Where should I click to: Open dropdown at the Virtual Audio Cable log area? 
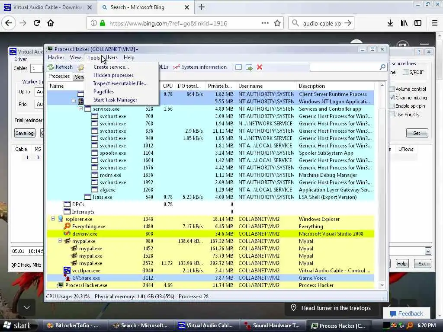coord(428,251)
